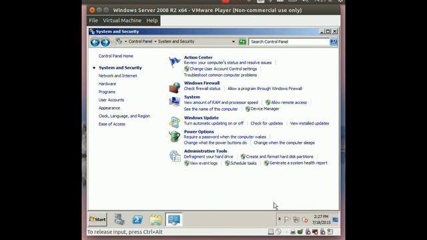The width and height of the screenshot is (427, 240).
Task: Click the Control Panel breadcrumb
Action: [x=140, y=41]
